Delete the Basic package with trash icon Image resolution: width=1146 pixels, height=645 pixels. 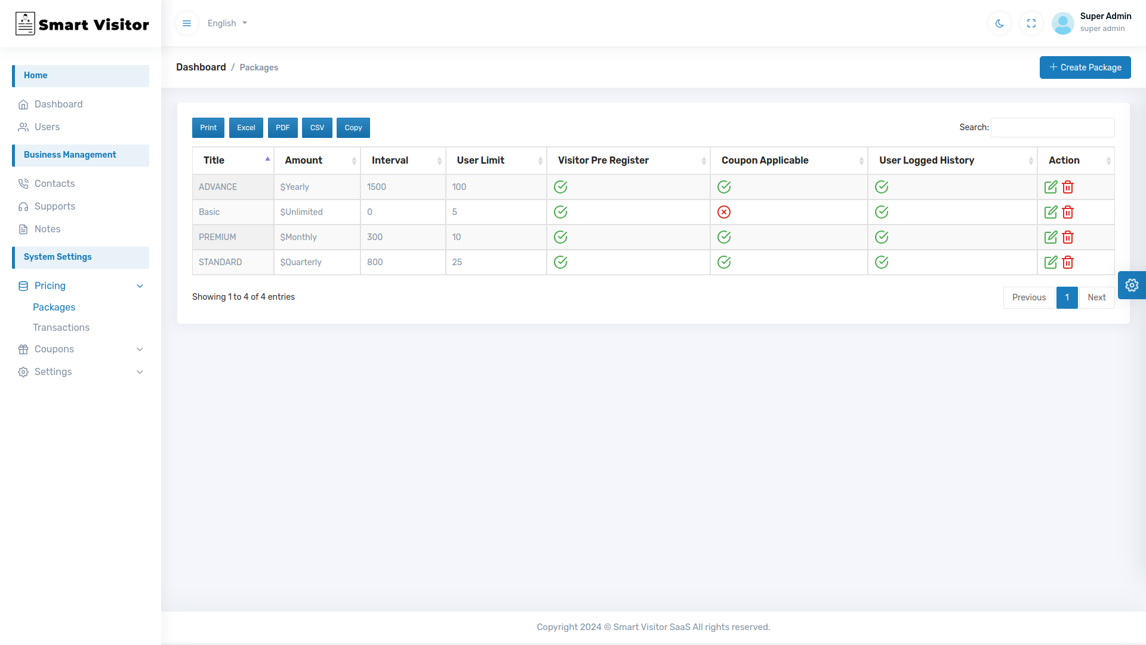coord(1068,212)
